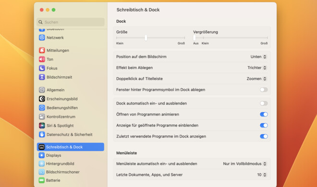Open Bildschirmschoner in sidebar

pos(70,172)
